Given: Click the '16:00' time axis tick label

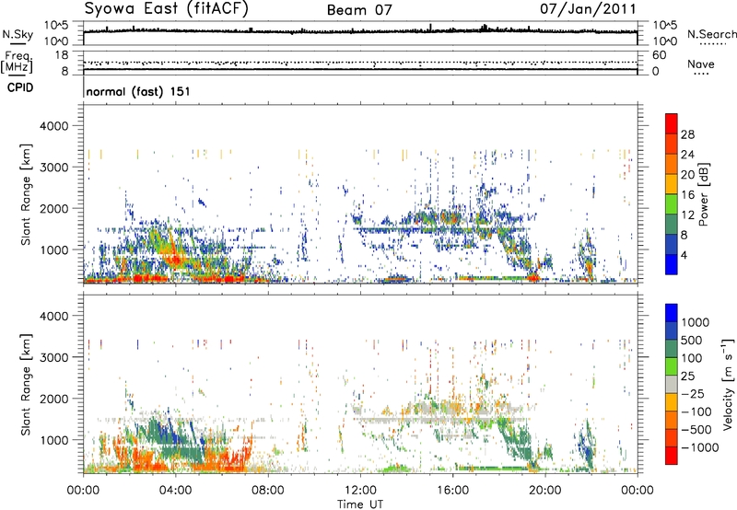Looking at the screenshot, I should [452, 491].
